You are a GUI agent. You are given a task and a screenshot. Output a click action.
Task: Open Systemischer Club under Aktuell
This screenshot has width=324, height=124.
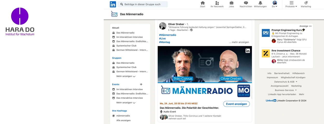[126, 46]
